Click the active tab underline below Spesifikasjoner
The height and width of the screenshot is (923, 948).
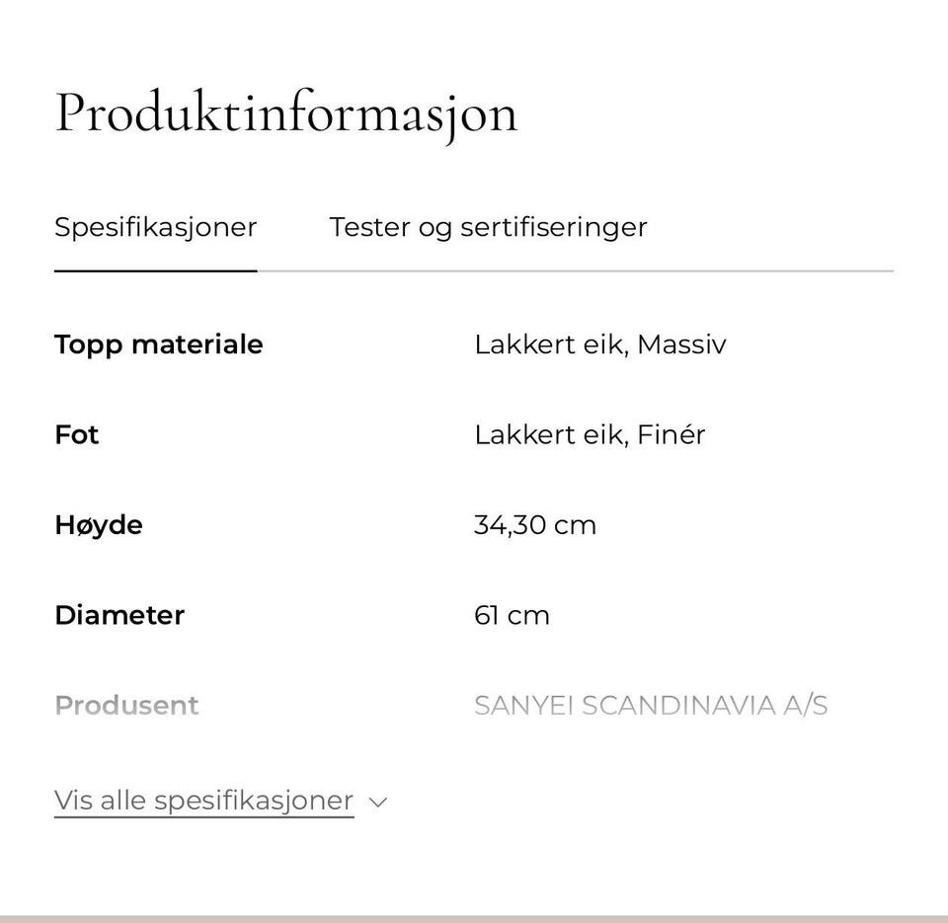pos(155,270)
